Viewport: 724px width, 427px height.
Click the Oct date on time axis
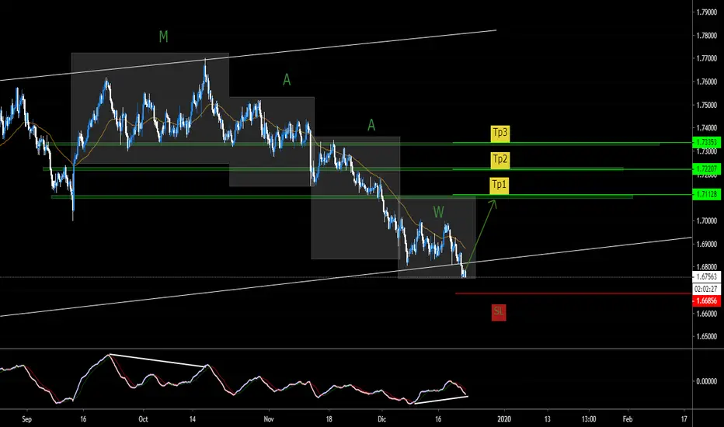tap(143, 419)
